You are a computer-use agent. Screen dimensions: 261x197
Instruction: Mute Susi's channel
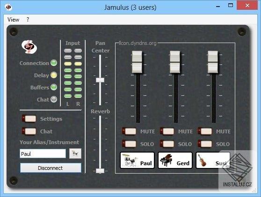pyautogui.click(x=205, y=131)
